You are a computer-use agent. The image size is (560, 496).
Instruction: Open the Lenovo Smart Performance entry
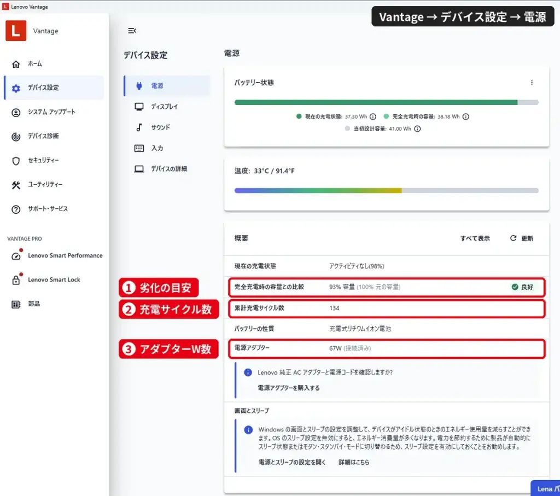(54, 255)
